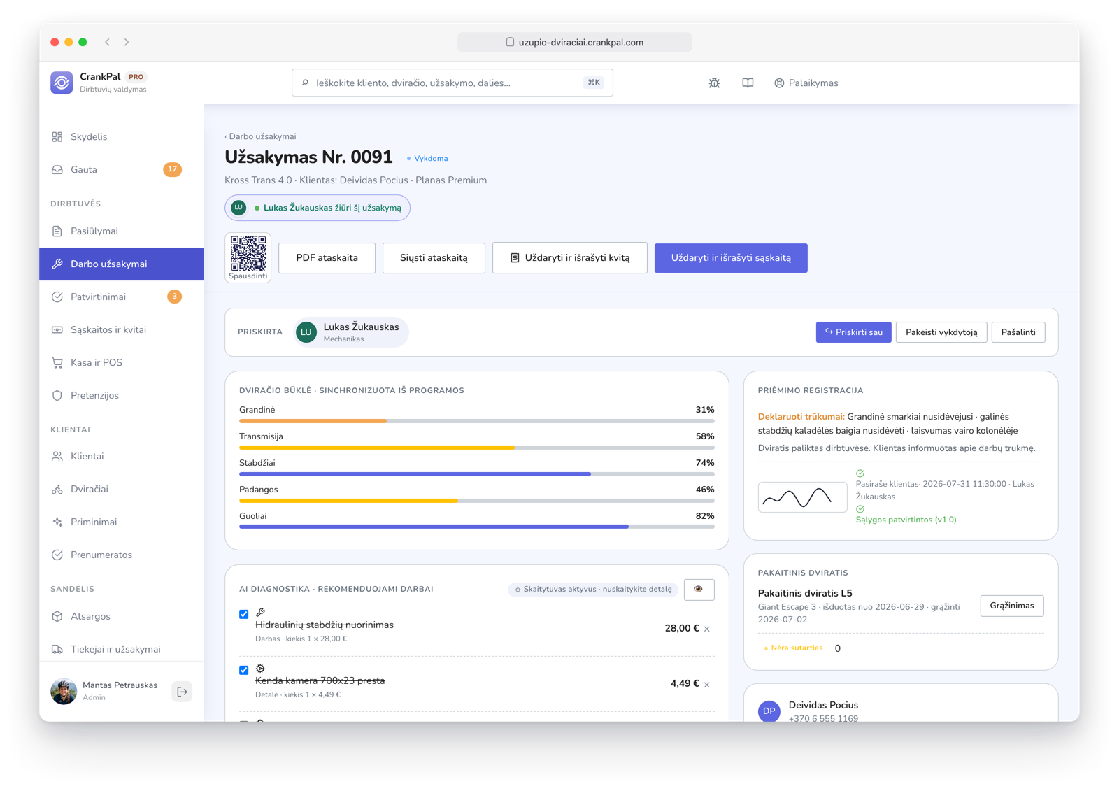The width and height of the screenshot is (1119, 791).
Task: Click Pakeisti vykdytoją button
Action: point(941,332)
